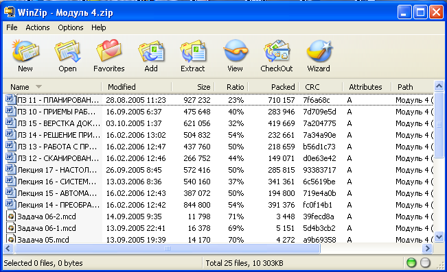The height and width of the screenshot is (272, 447).
Task: Click the size value 844 800
Action: tap(197, 205)
